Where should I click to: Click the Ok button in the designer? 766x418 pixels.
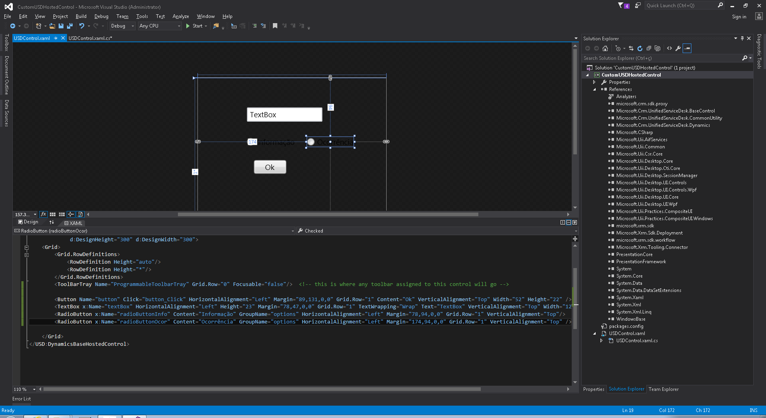[x=270, y=167]
